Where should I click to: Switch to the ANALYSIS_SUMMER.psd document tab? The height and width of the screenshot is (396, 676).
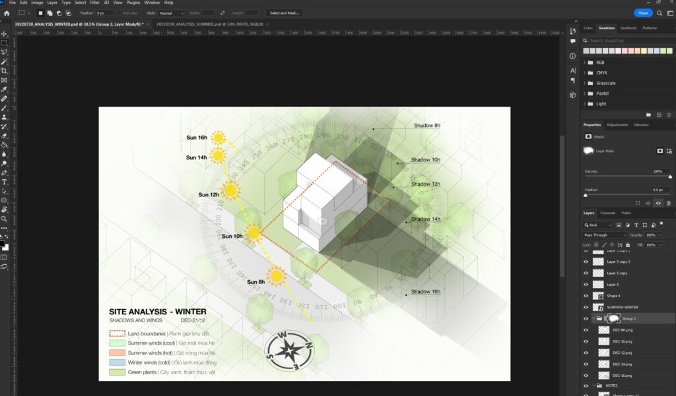click(210, 24)
